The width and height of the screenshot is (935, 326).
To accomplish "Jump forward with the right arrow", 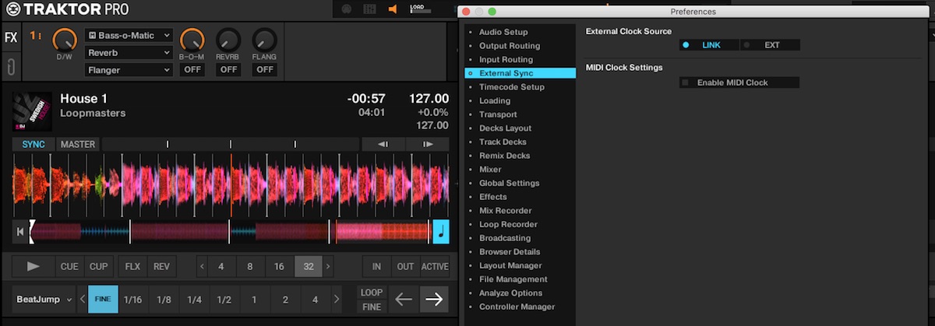I will pos(435,299).
